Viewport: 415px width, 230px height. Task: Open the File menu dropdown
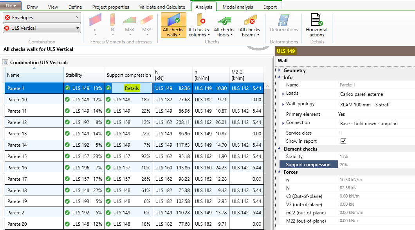click(x=11, y=5)
